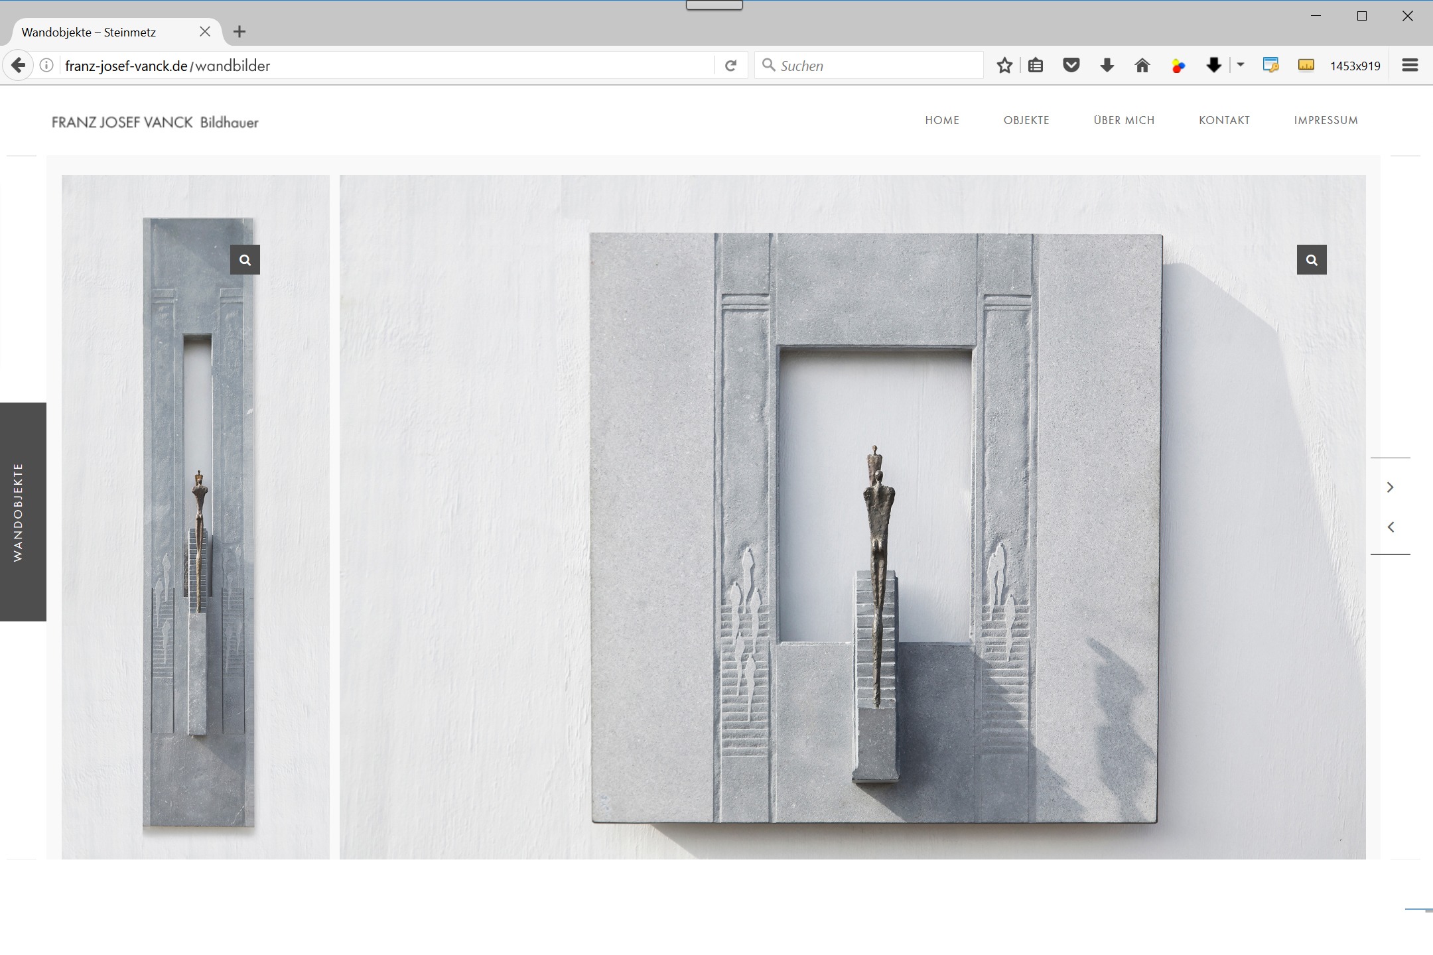Open the OBJEKTE menu item
This screenshot has height=955, width=1433.
pyautogui.click(x=1026, y=120)
